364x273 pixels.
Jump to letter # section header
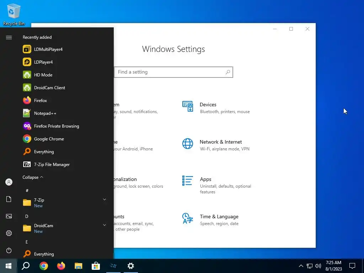pos(27,191)
